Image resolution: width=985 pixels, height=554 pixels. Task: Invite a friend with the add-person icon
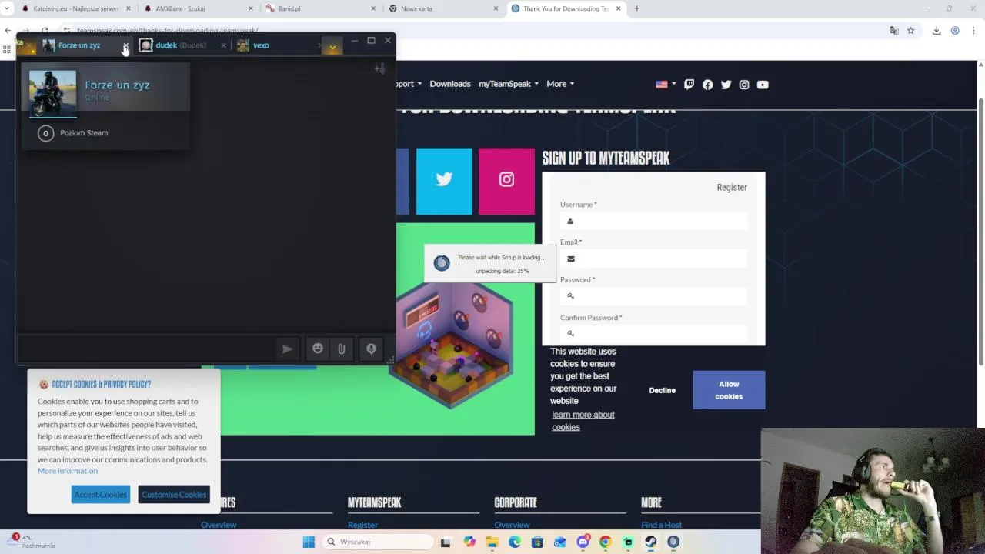click(x=379, y=68)
